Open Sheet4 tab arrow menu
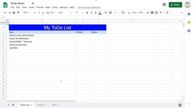This screenshot has width=193, height=108. 46,105
